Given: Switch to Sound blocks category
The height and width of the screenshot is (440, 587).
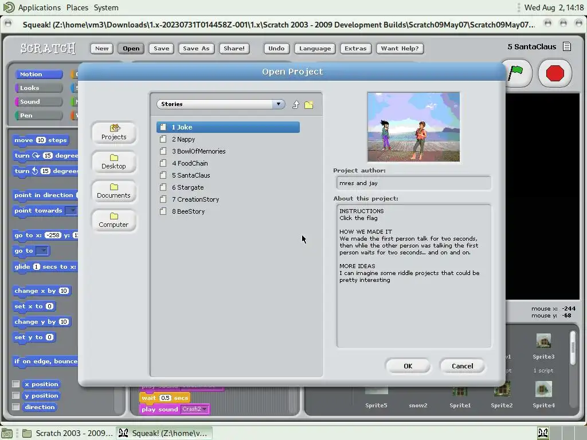Looking at the screenshot, I should click(38, 102).
